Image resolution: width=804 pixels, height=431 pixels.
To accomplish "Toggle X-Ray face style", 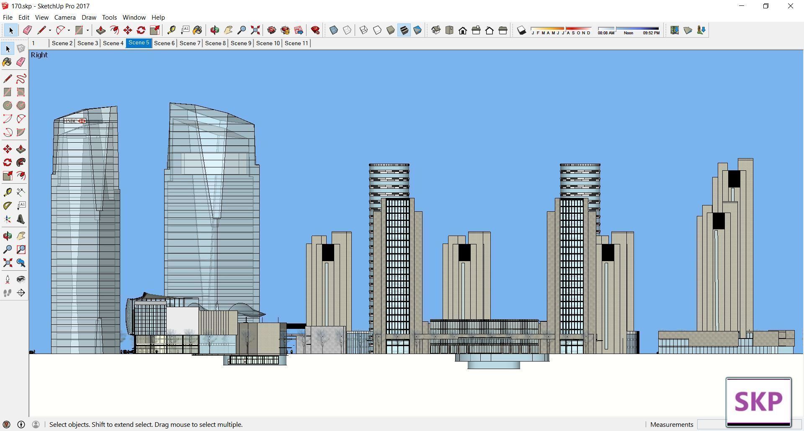I will [x=334, y=30].
